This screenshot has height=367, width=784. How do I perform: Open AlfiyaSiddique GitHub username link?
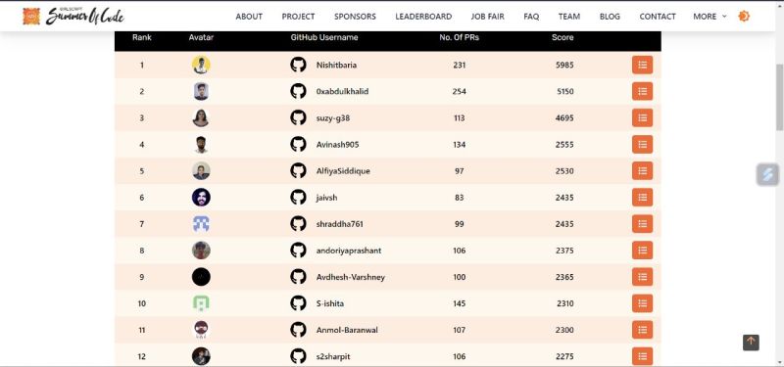click(x=343, y=170)
